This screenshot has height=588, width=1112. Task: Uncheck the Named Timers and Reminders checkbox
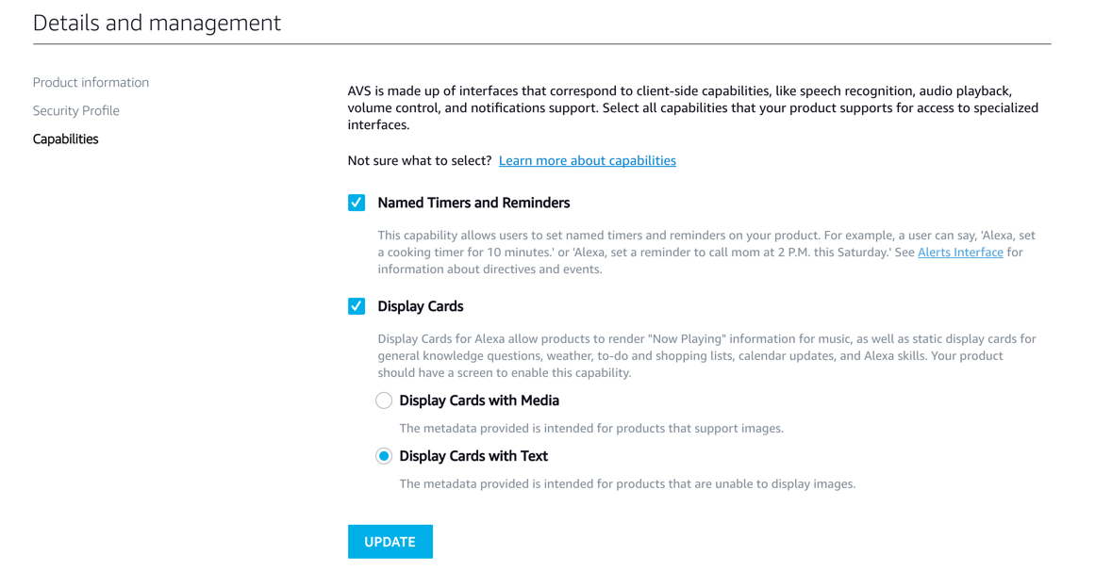[357, 203]
